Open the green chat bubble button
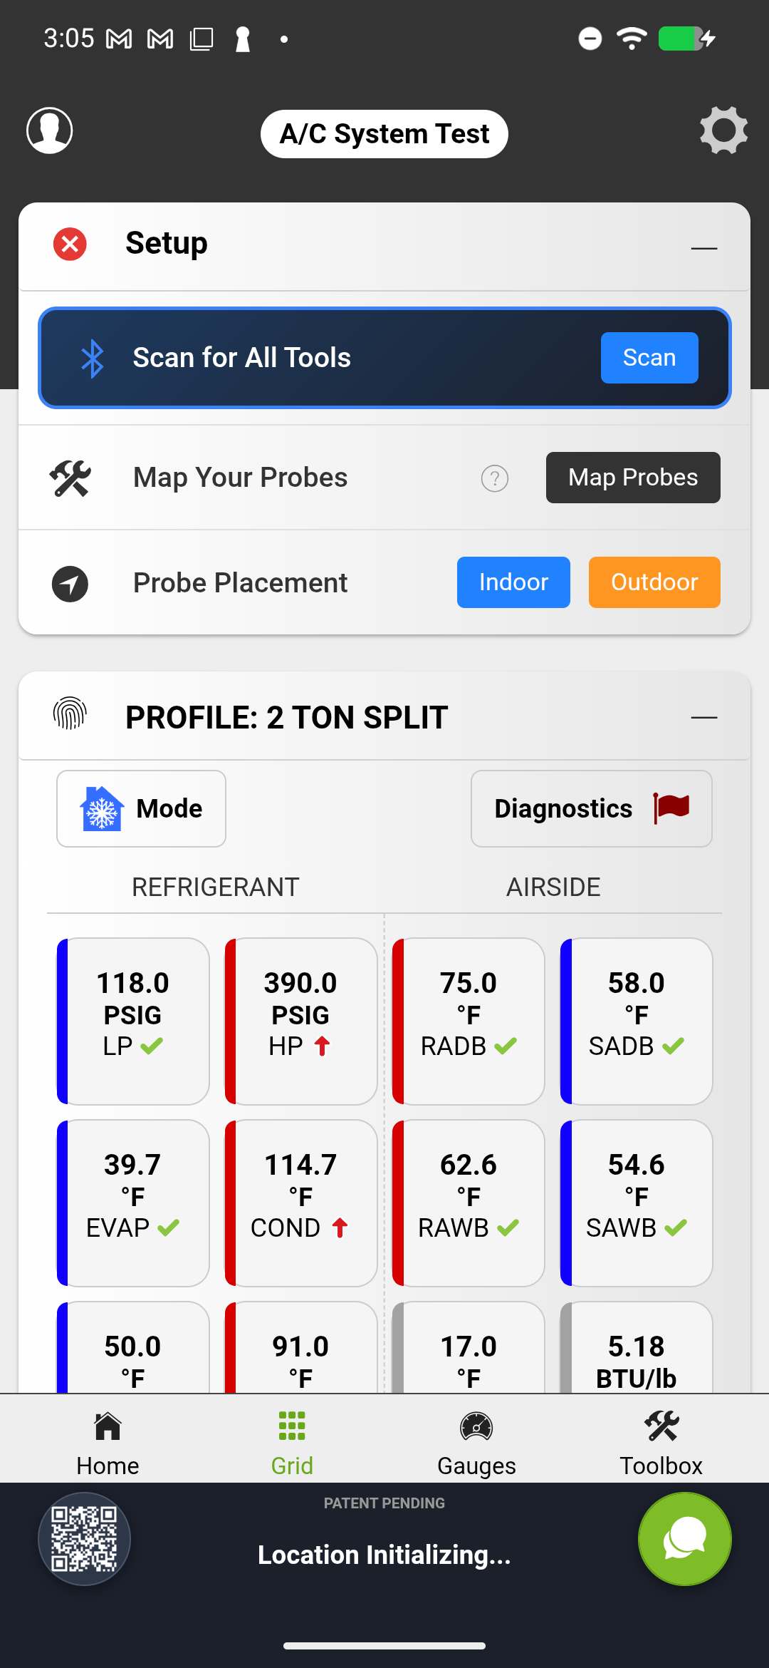Screen dimensions: 769x1668 coord(684,1538)
